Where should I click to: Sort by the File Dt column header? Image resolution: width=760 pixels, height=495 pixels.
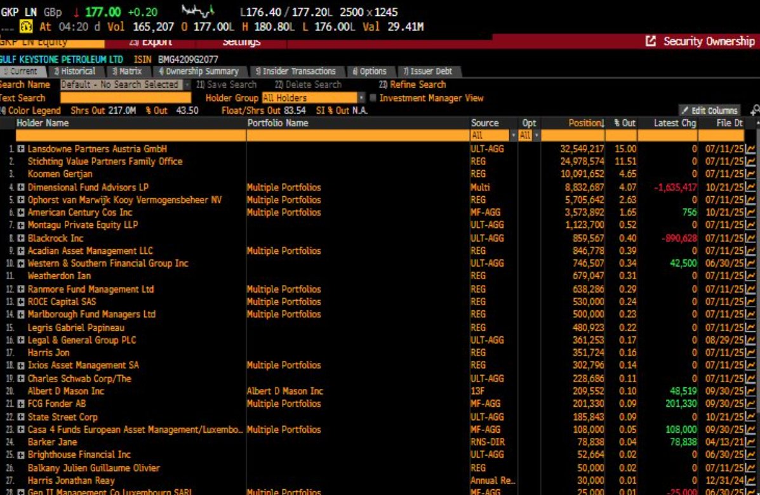730,123
